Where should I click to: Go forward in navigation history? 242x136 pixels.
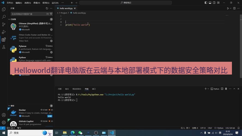(76, 3)
